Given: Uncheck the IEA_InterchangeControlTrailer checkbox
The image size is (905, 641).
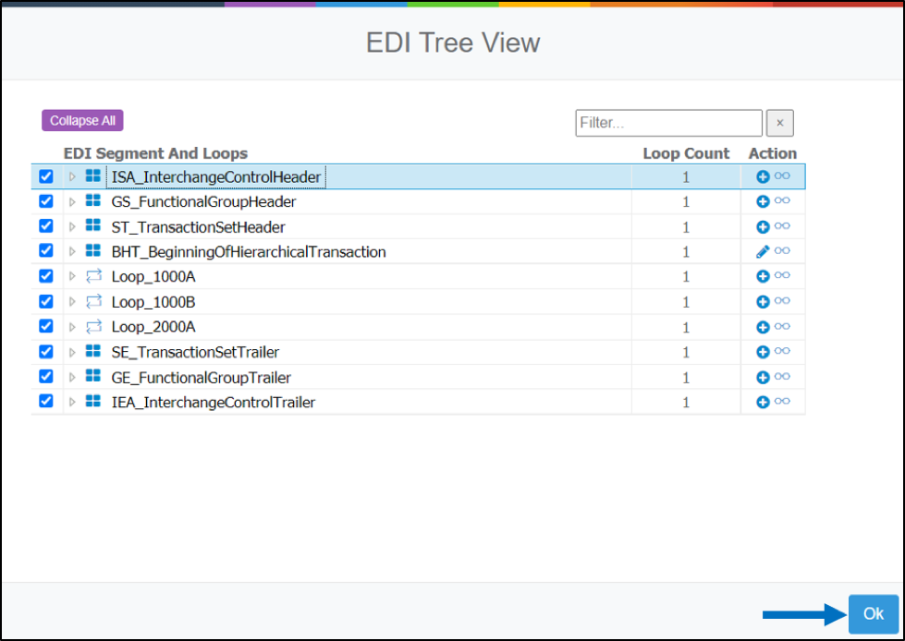Looking at the screenshot, I should [x=46, y=401].
